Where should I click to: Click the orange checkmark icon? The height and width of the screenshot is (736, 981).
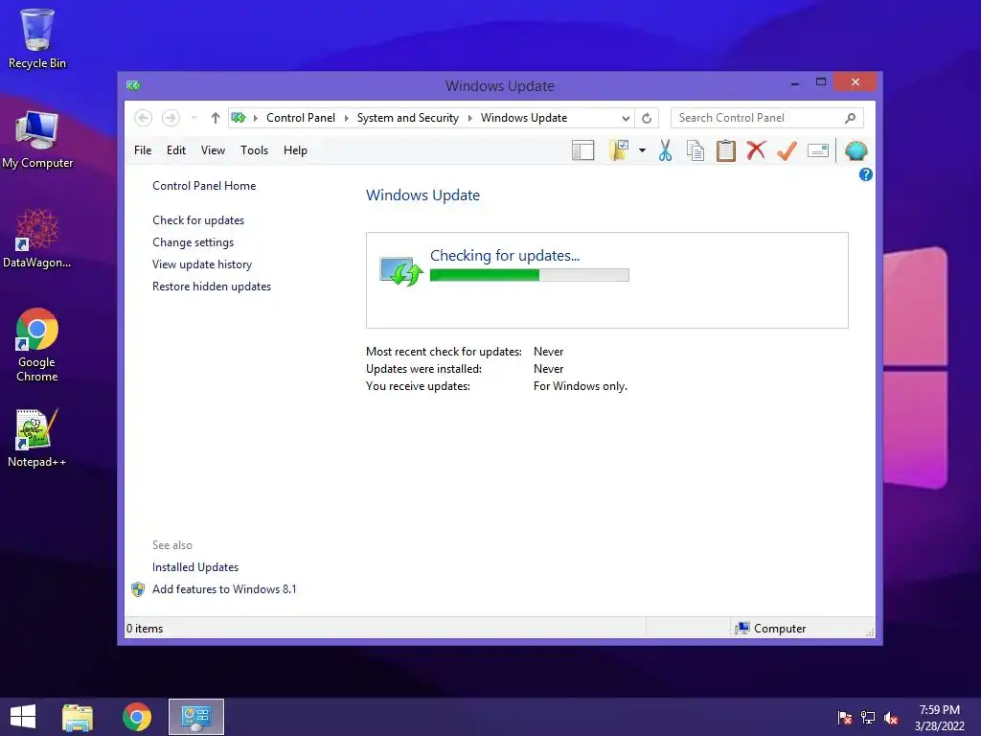point(787,150)
